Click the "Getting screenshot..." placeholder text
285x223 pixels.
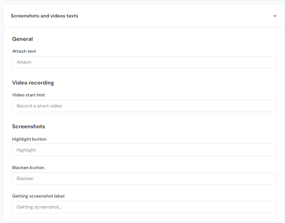click(x=39, y=207)
